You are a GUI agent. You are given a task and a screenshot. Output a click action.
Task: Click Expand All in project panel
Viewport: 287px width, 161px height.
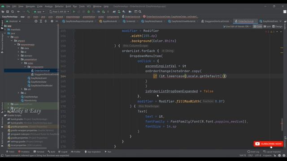pyautogui.click(x=41, y=21)
